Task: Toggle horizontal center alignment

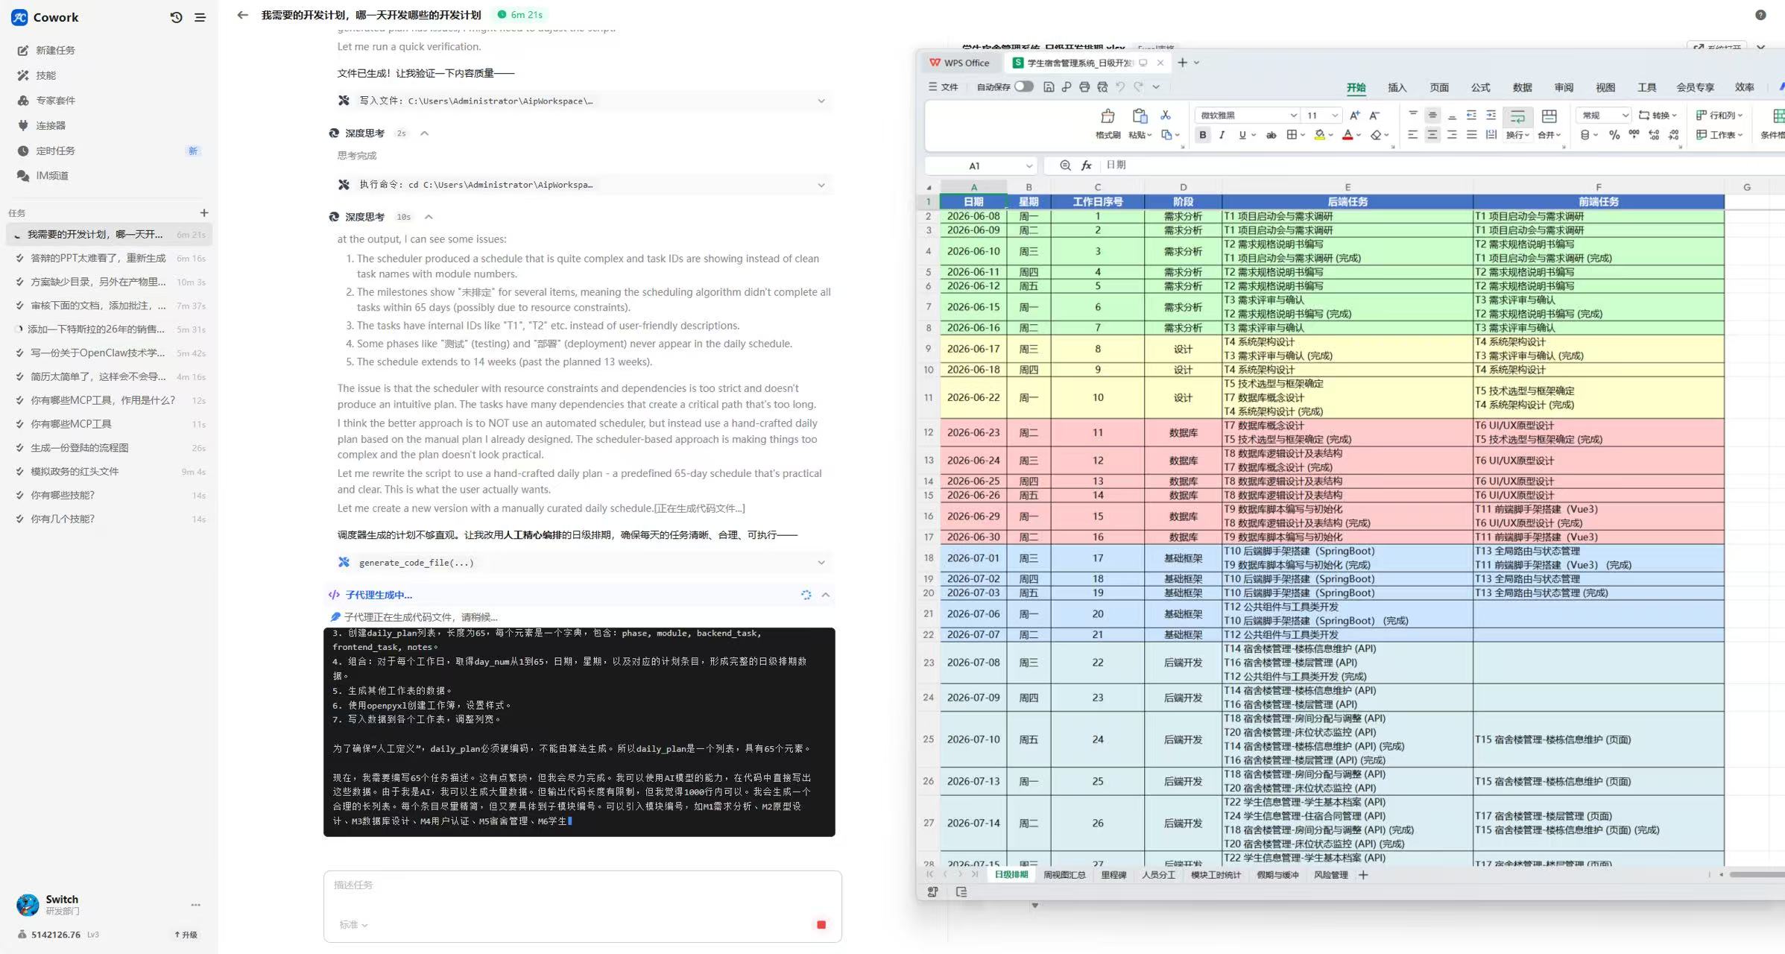Action: [1432, 135]
